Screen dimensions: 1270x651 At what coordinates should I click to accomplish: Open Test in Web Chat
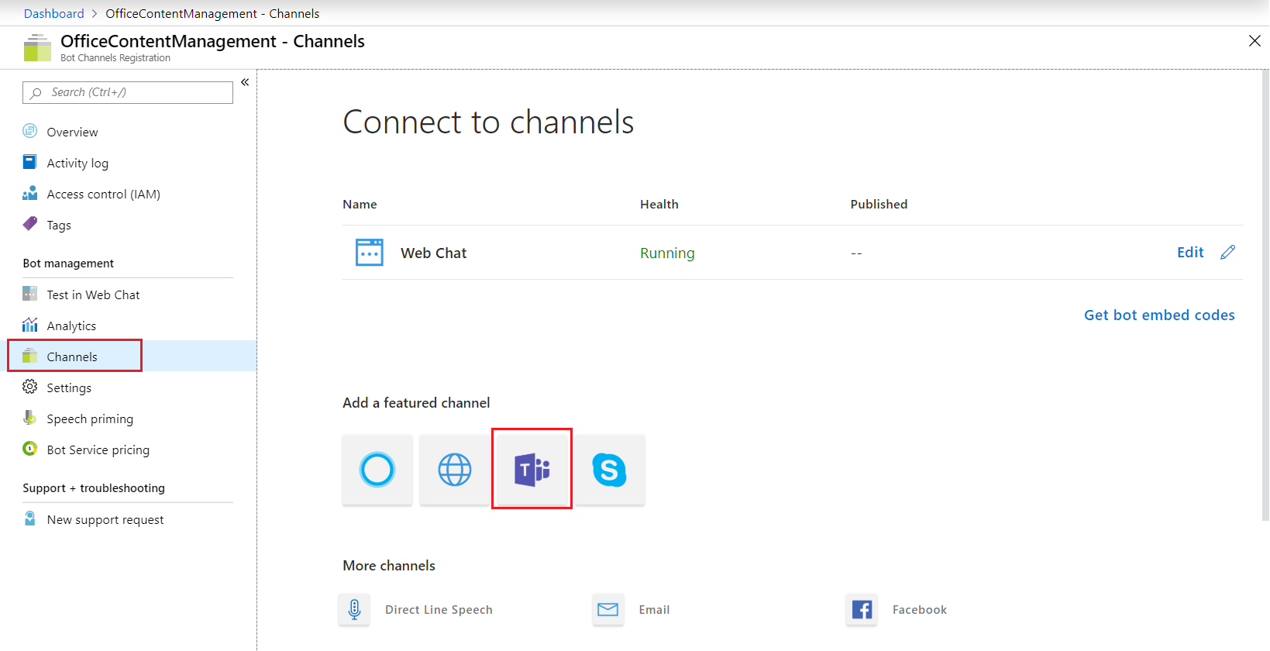(x=93, y=295)
